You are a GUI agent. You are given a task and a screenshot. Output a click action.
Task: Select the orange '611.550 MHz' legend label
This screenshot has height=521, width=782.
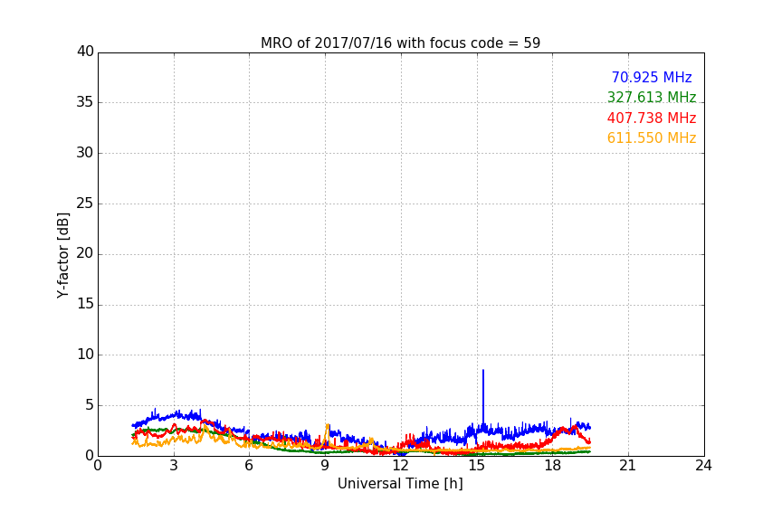click(x=652, y=137)
